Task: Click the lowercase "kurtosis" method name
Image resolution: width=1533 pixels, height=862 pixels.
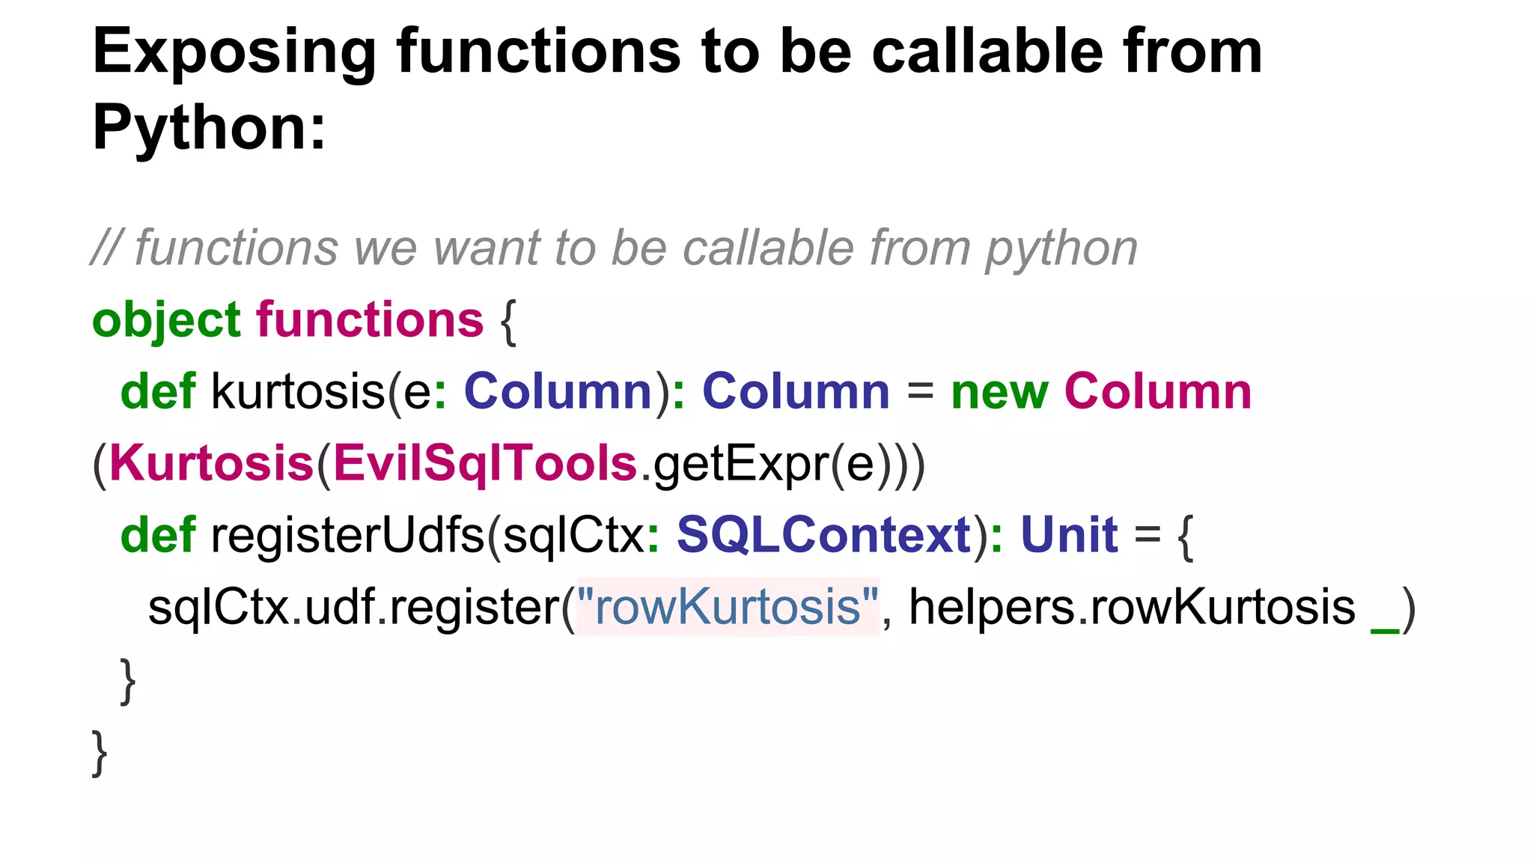Action: click(298, 391)
